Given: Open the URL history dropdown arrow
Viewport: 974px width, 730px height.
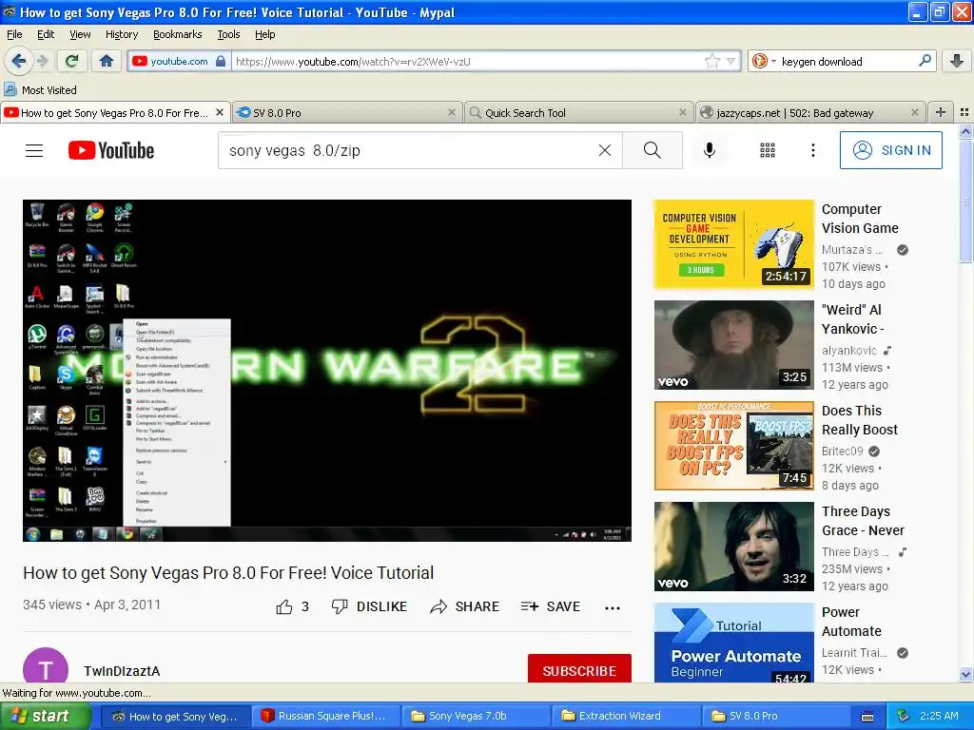Looking at the screenshot, I should pyautogui.click(x=731, y=61).
